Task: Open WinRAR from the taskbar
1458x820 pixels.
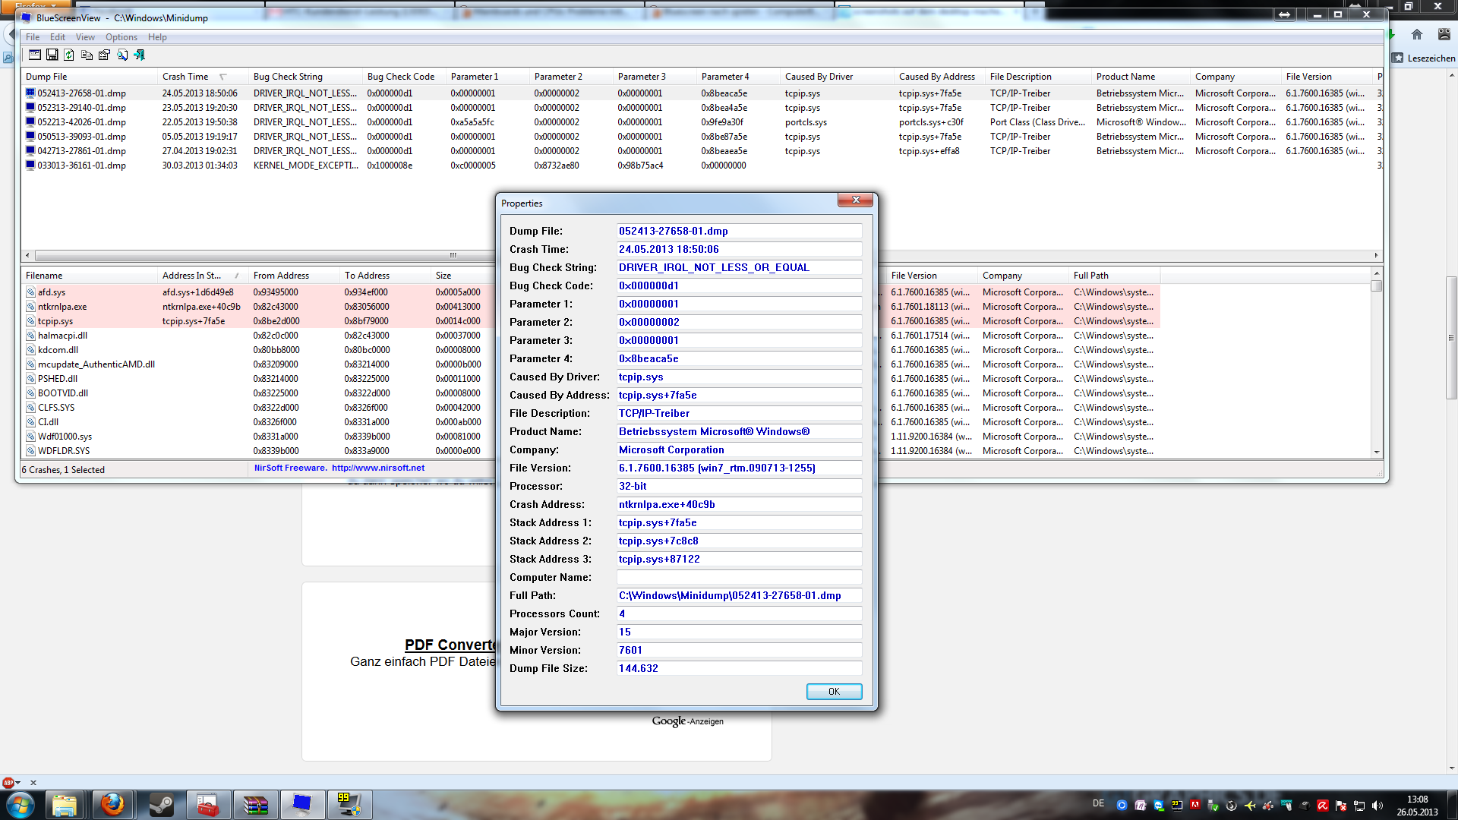Action: 255,804
